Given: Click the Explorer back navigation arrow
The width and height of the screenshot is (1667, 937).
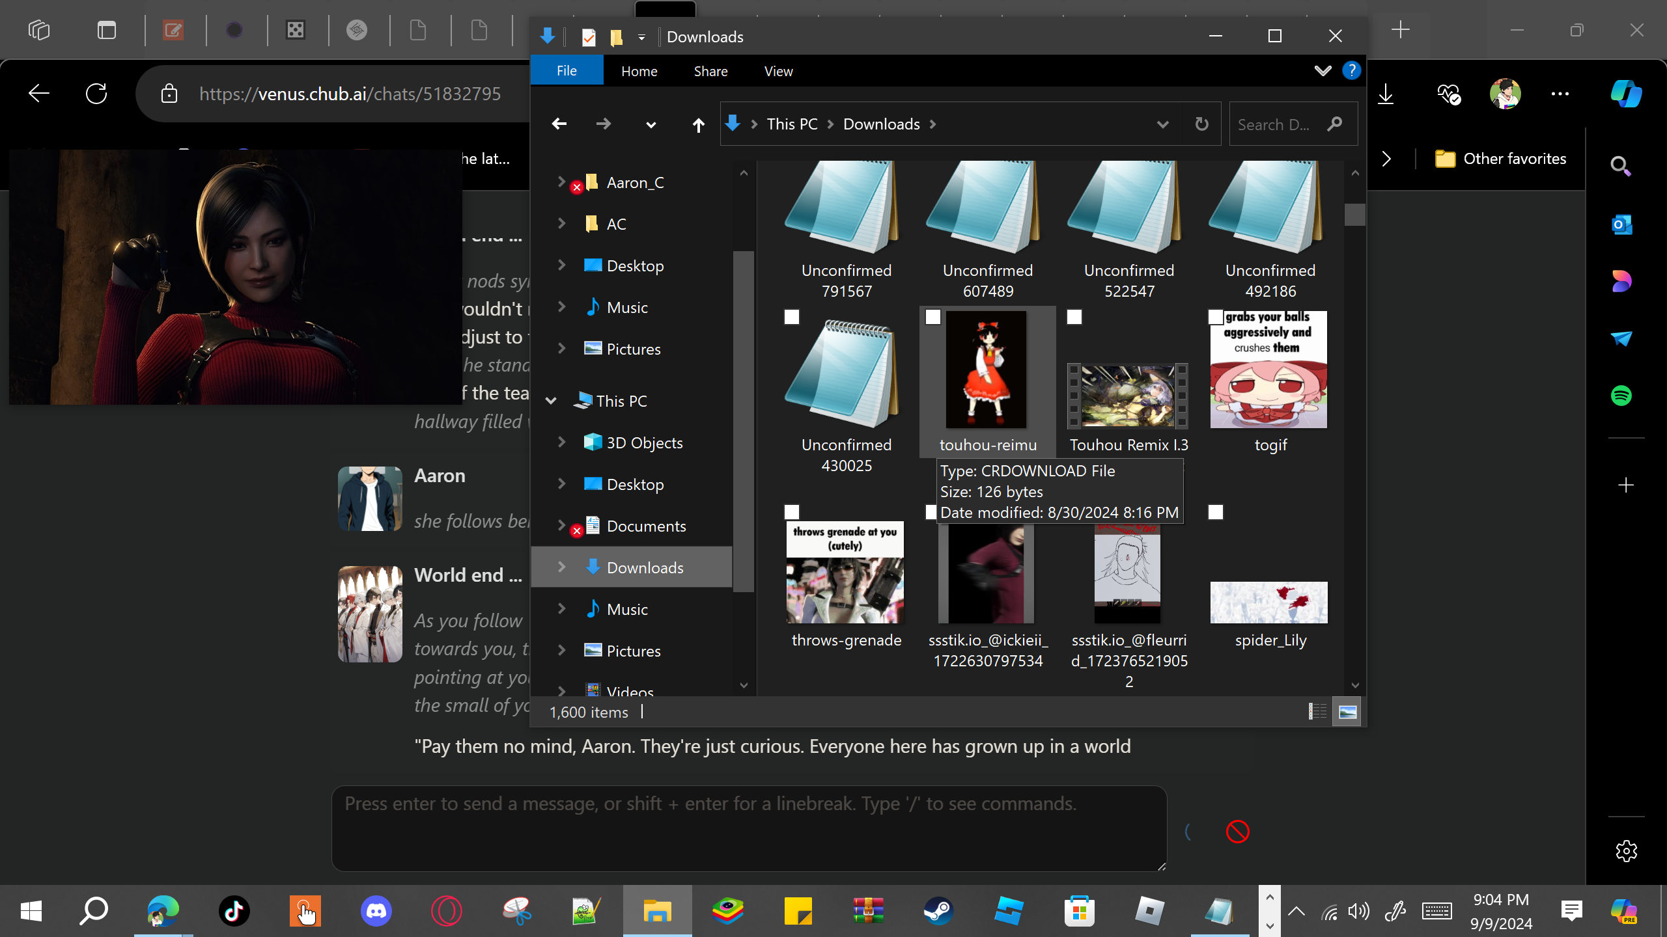Looking at the screenshot, I should (559, 124).
